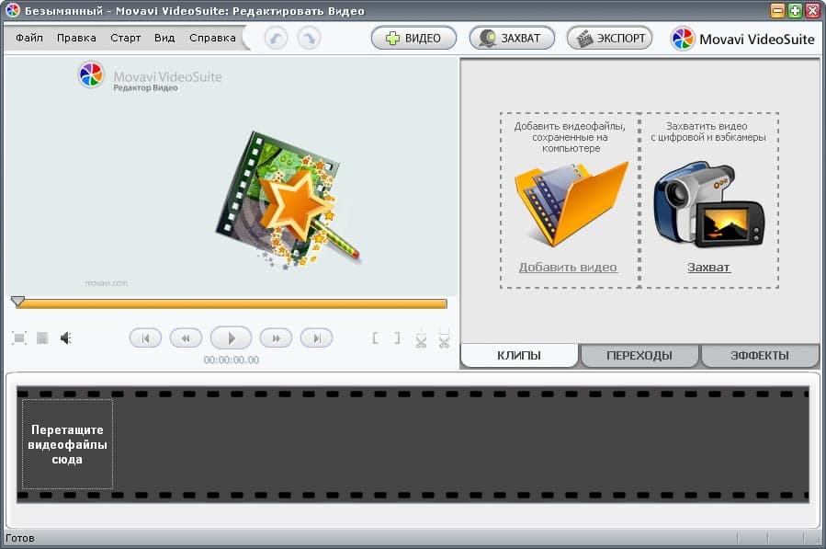Click the rewind button
This screenshot has height=549, width=826.
pyautogui.click(x=186, y=338)
